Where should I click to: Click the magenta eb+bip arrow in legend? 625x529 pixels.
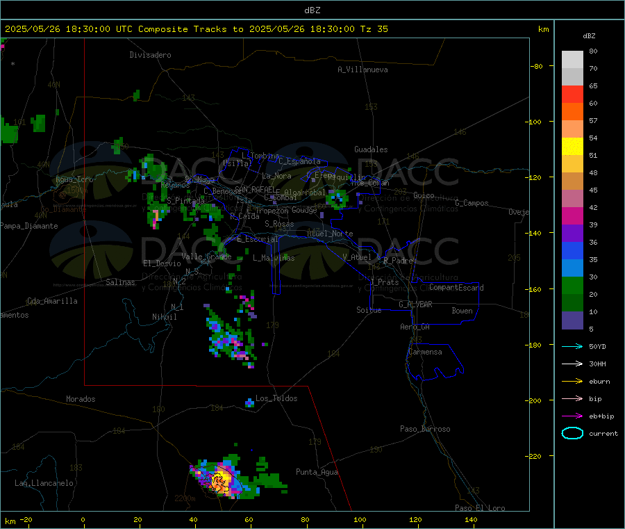click(x=572, y=416)
